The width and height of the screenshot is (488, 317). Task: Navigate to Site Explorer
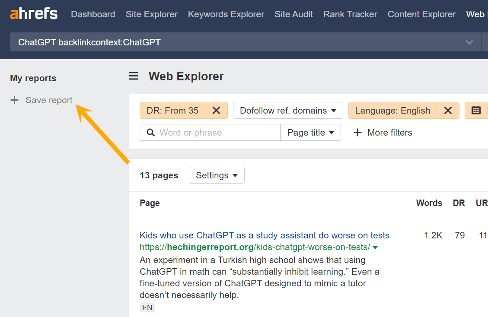(x=152, y=14)
